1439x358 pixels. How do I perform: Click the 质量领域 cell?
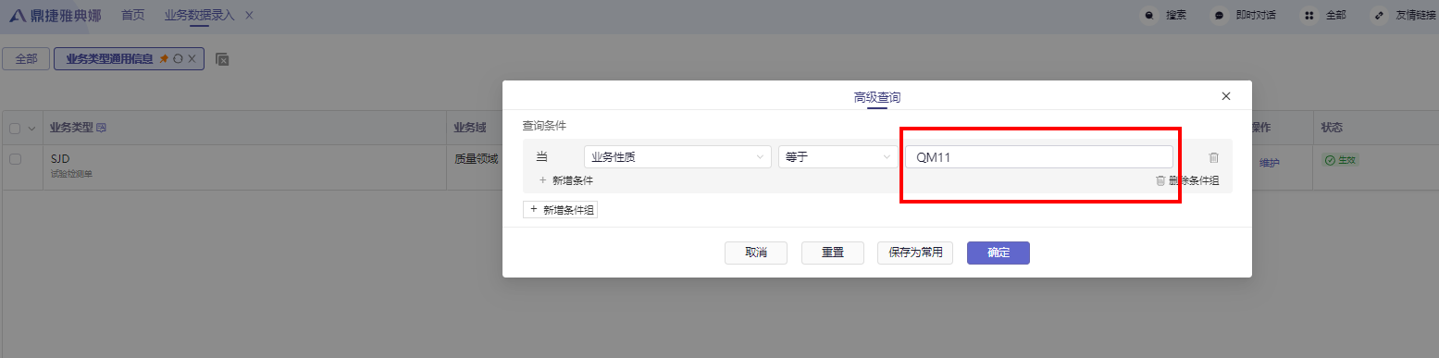point(476,159)
